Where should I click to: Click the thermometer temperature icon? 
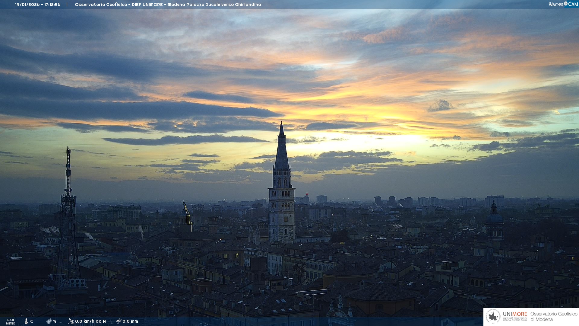tap(26, 321)
